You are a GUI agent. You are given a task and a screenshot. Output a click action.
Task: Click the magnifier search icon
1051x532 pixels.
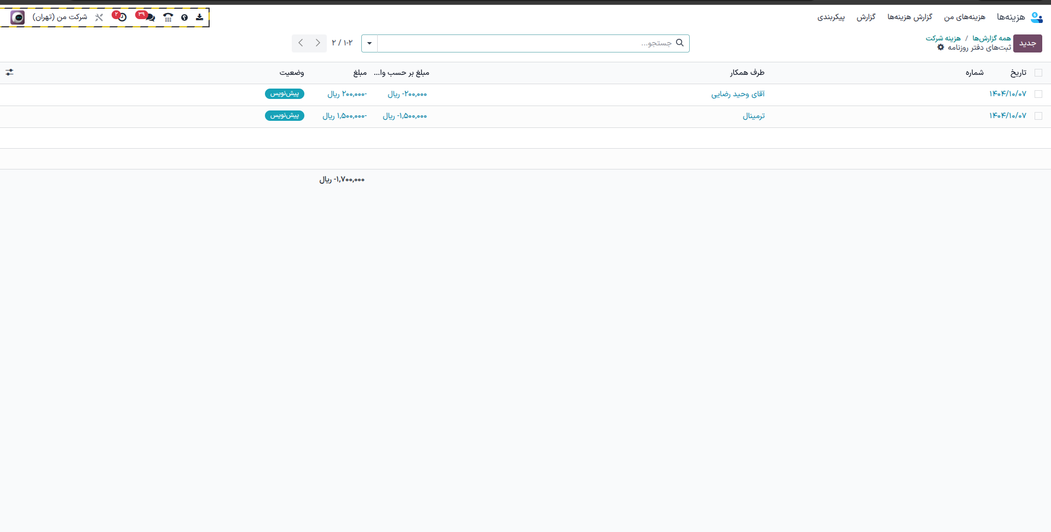point(680,43)
